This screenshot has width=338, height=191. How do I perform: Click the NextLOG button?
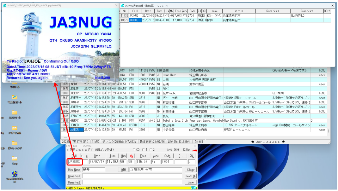191,176
